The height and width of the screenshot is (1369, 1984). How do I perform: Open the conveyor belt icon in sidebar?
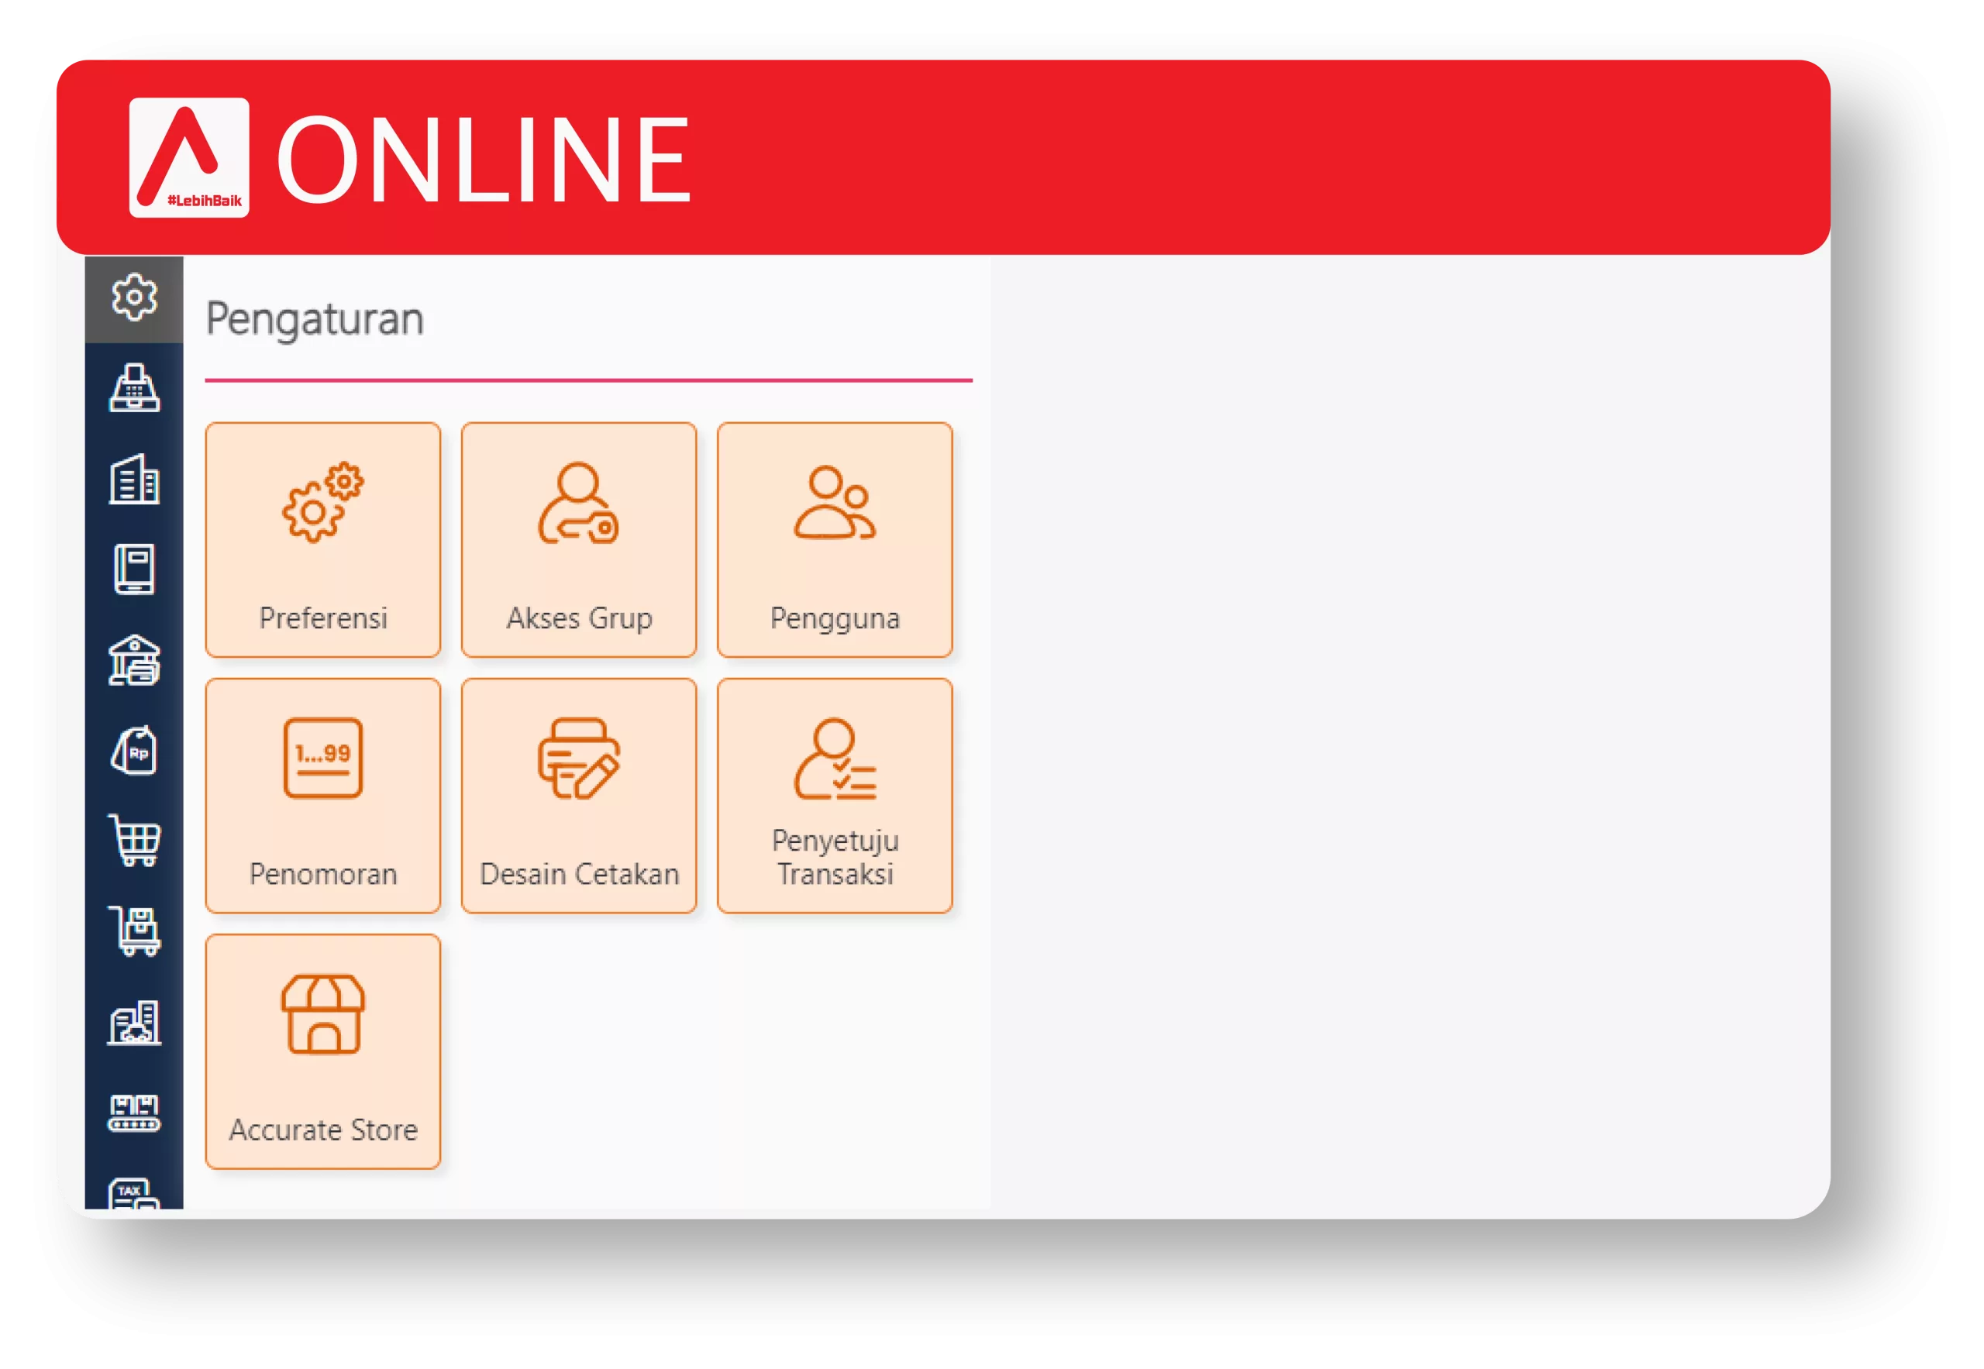point(134,1113)
